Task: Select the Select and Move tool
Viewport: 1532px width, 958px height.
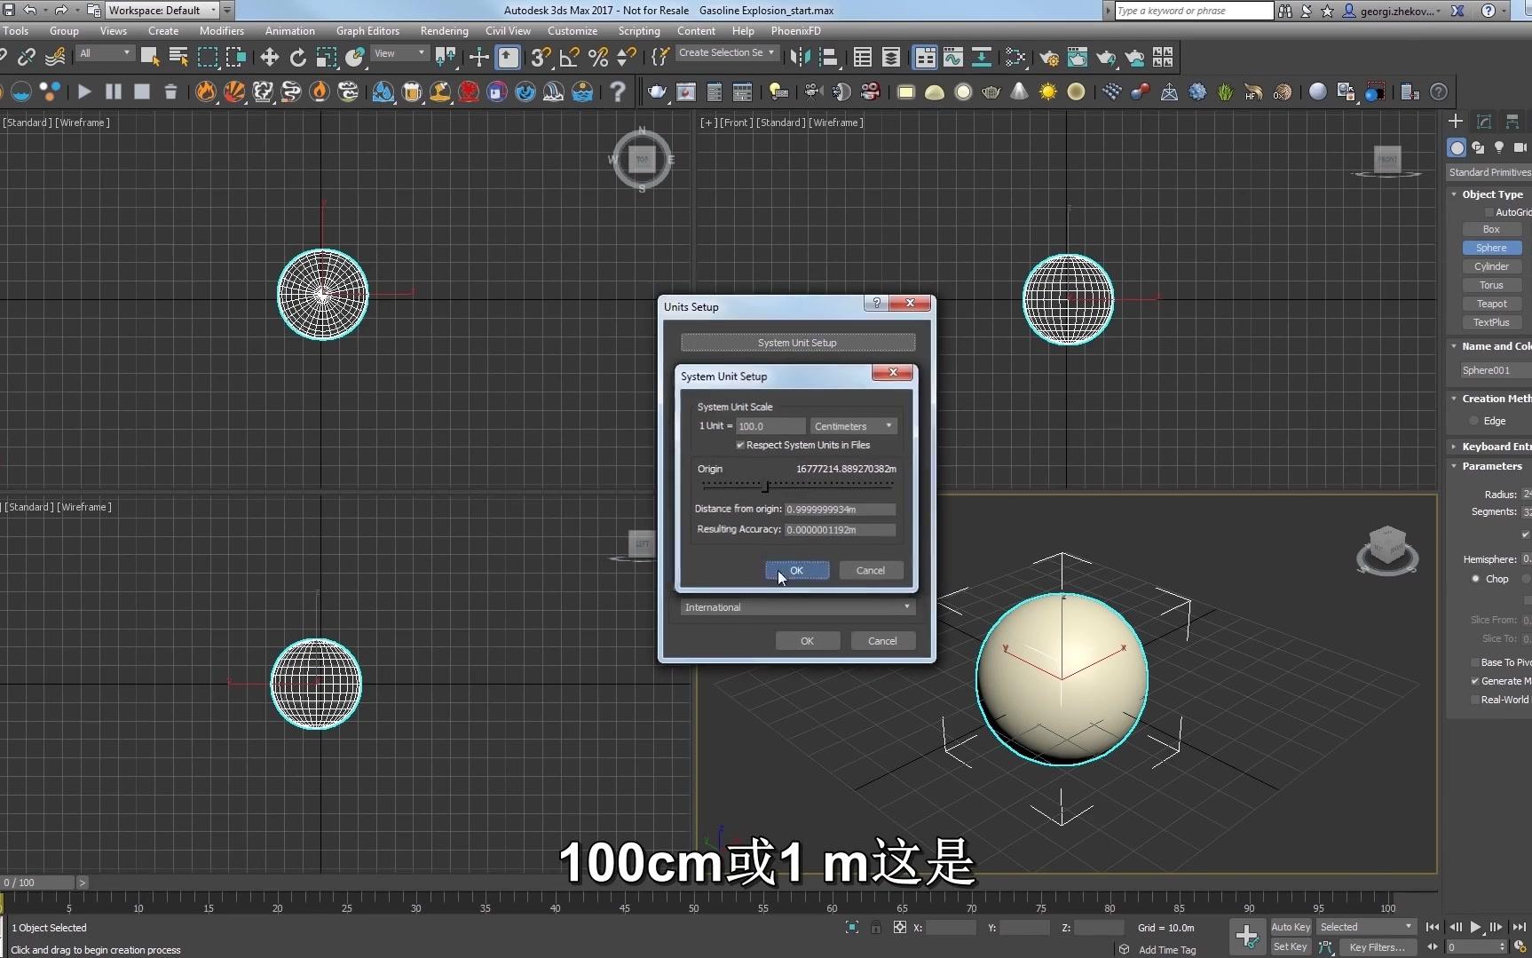Action: click(x=269, y=57)
